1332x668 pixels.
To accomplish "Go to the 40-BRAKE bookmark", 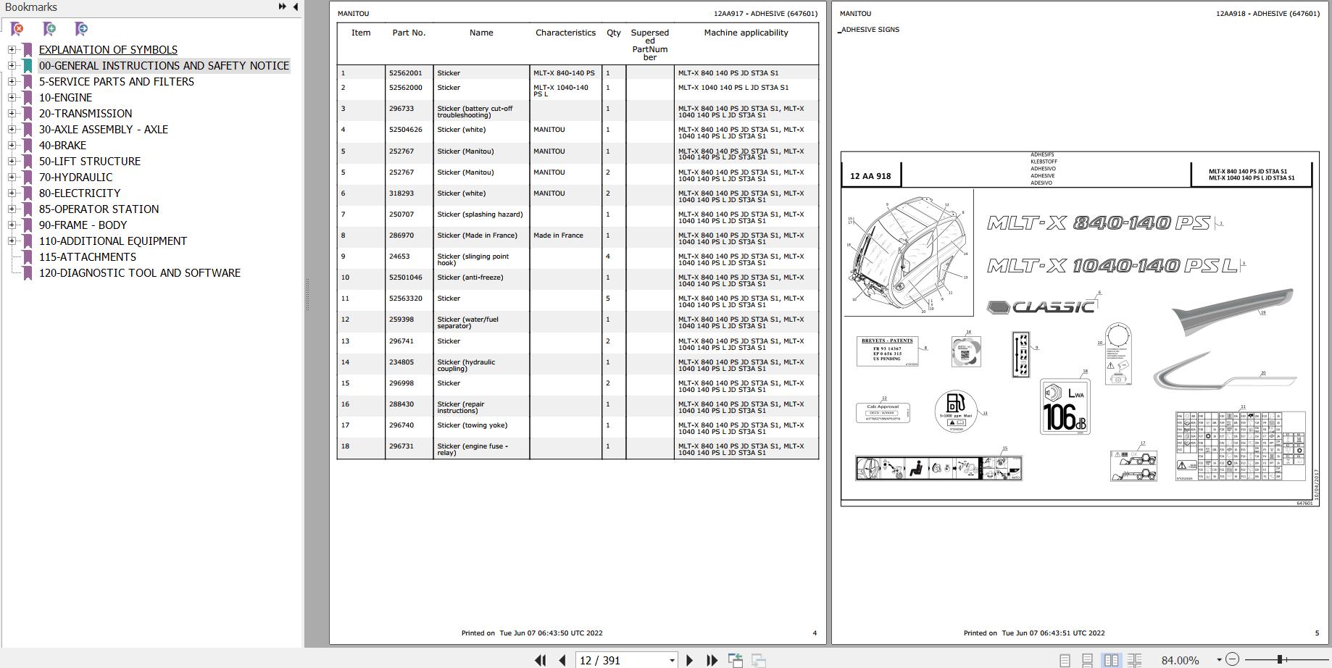I will coord(62,146).
